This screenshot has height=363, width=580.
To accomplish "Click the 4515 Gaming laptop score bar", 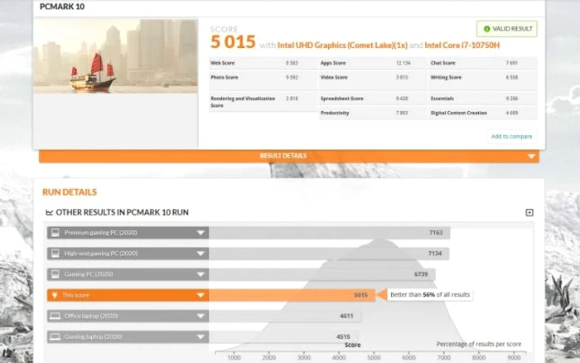I will (x=283, y=336).
